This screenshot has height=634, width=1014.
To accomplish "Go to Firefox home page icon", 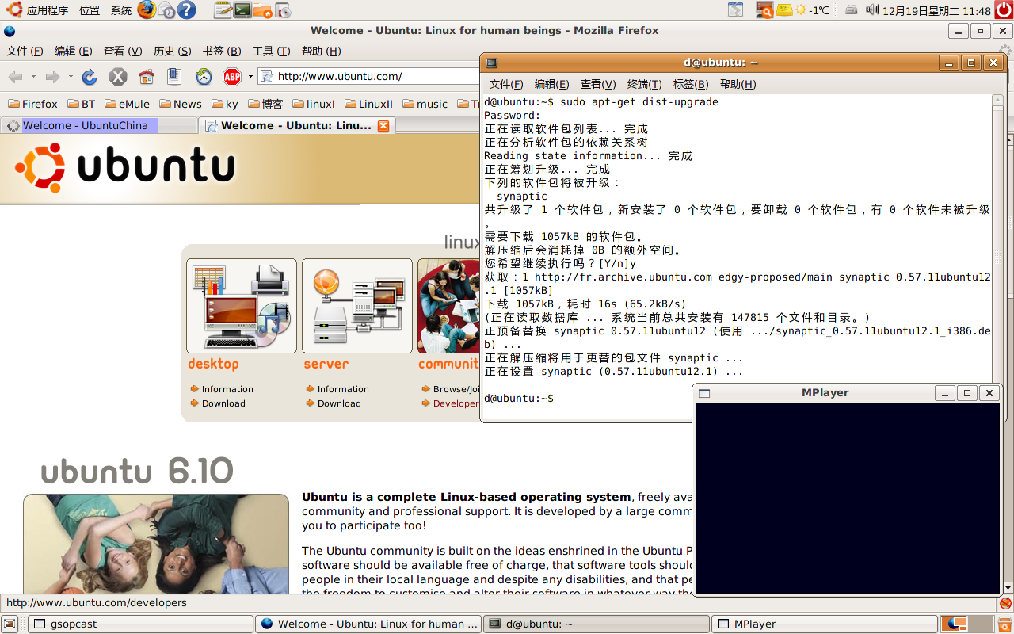I will 147,77.
